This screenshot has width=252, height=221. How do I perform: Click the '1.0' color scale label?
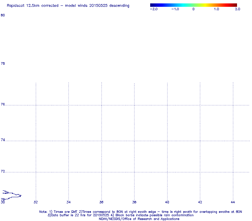(x=217, y=9)
